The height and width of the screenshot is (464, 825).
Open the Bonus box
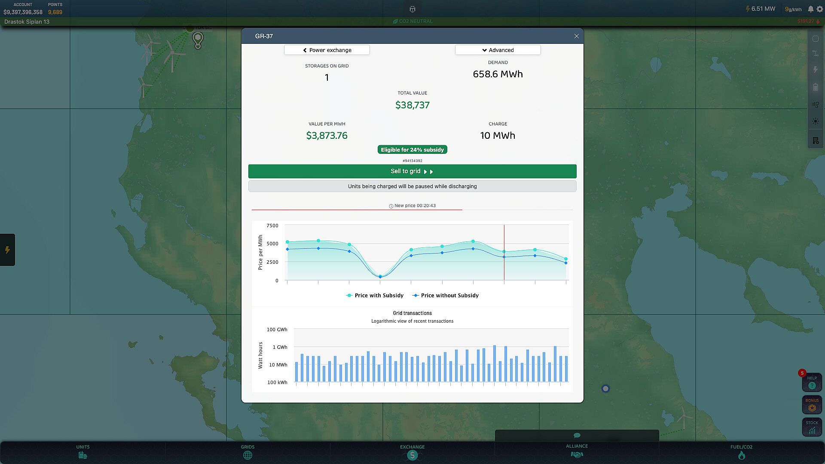[x=811, y=405]
